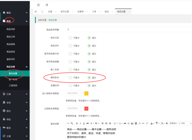Open the red 立即购买背景色 color picker
192x140 pixels.
coord(86,108)
